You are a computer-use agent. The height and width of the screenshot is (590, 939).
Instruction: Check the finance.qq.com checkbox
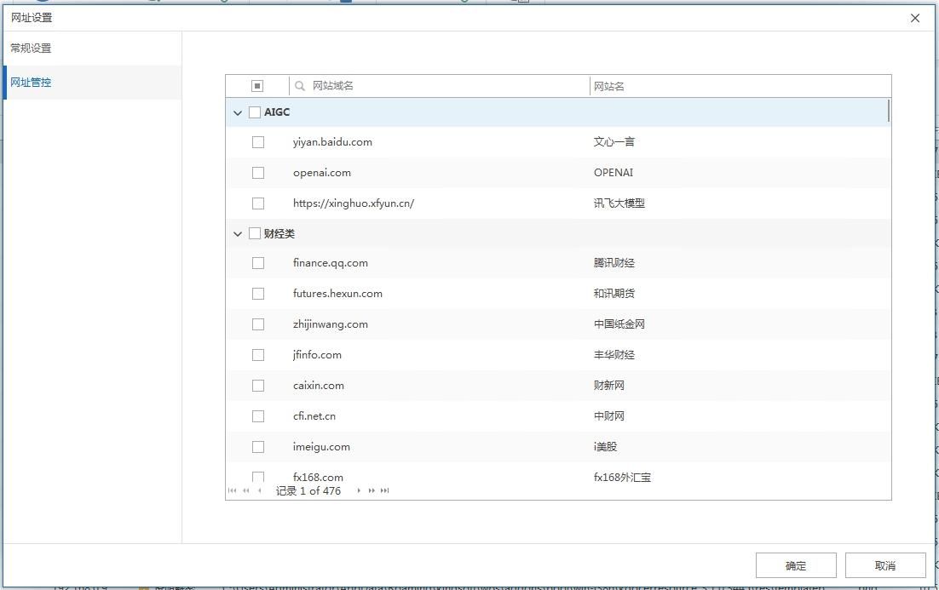(x=258, y=263)
